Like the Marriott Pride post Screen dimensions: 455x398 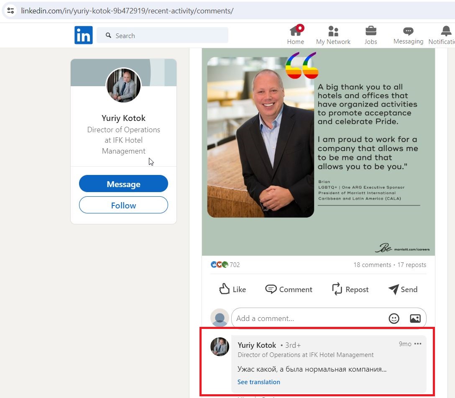233,289
